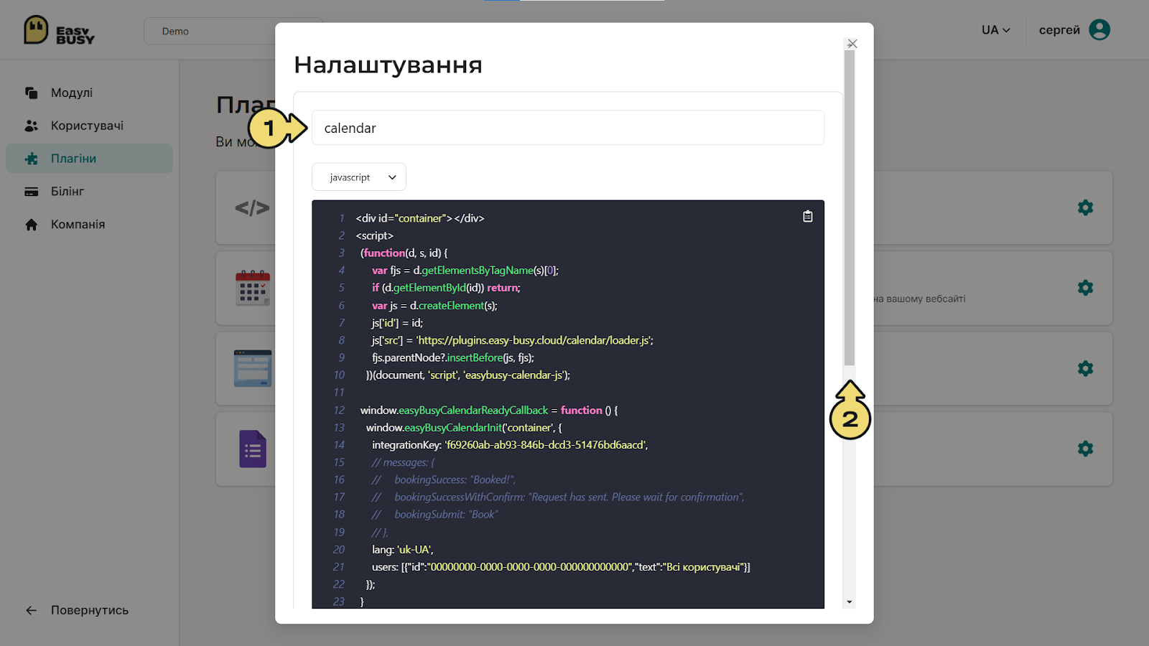1149x646 pixels.
Task: Click the integrationKey value on line 14
Action: pos(545,445)
